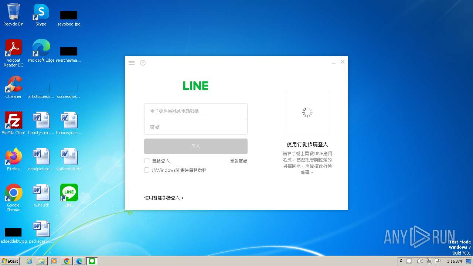473x266 pixels.
Task: Open Internet Explorer from the taskbar
Action: click(30, 261)
